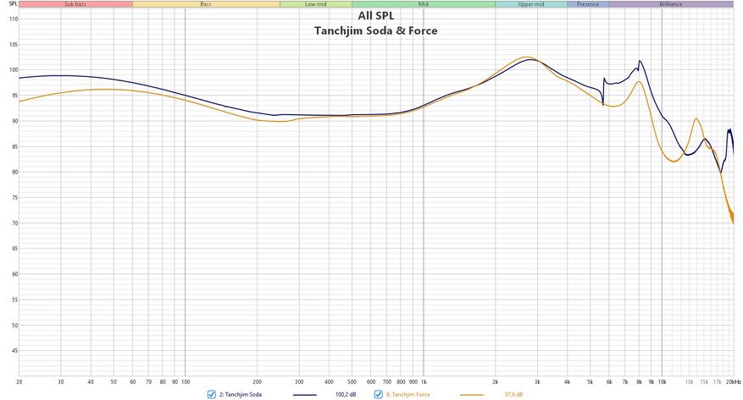Select the Low mid frequency band
This screenshot has height=400, width=743.
tap(316, 4)
